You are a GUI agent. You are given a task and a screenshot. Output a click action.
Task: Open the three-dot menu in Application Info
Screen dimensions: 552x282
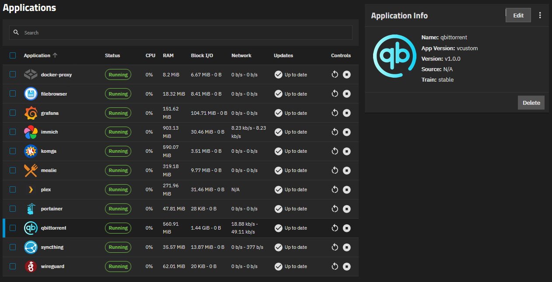tap(540, 15)
